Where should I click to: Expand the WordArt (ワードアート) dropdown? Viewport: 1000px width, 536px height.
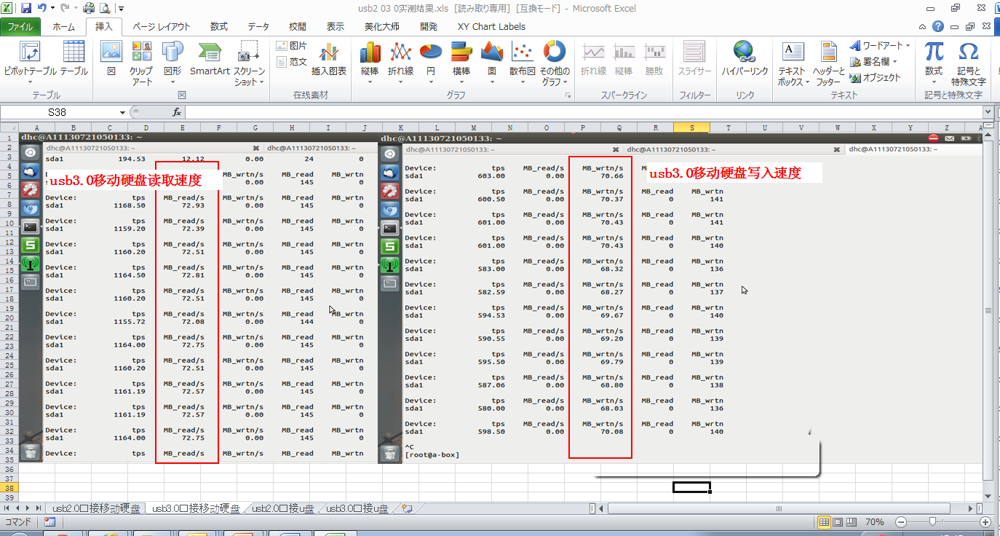click(x=881, y=46)
